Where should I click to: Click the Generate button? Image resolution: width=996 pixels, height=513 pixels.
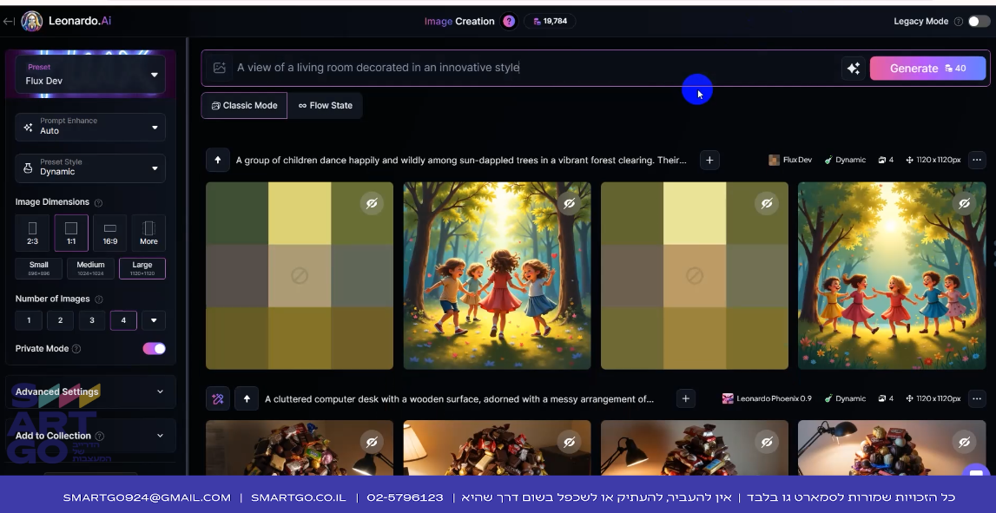927,68
